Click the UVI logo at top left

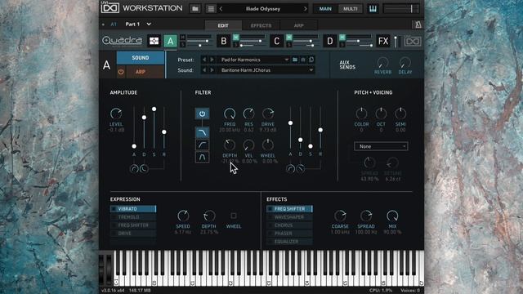click(x=110, y=7)
